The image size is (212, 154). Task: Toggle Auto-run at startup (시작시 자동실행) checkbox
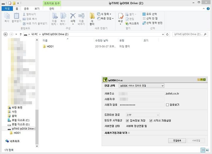151,121
